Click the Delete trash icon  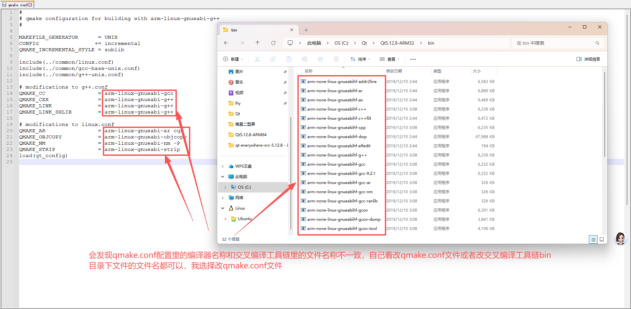tap(336, 59)
